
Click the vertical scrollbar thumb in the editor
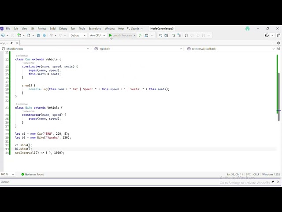pyautogui.click(x=278, y=97)
